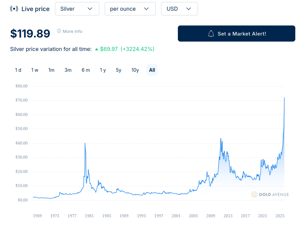The image size is (300, 226).
Task: Select the 3m chart period
Action: 68,70
